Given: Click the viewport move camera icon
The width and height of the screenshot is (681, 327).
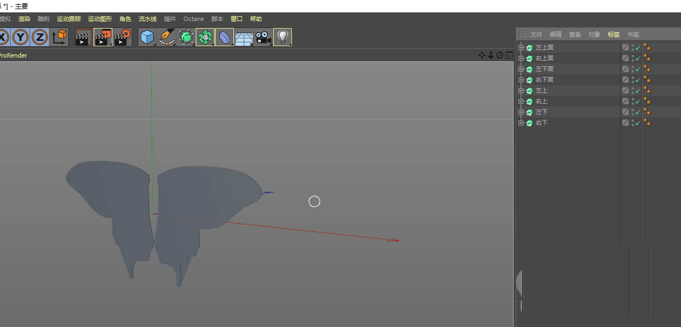Looking at the screenshot, I should (482, 55).
